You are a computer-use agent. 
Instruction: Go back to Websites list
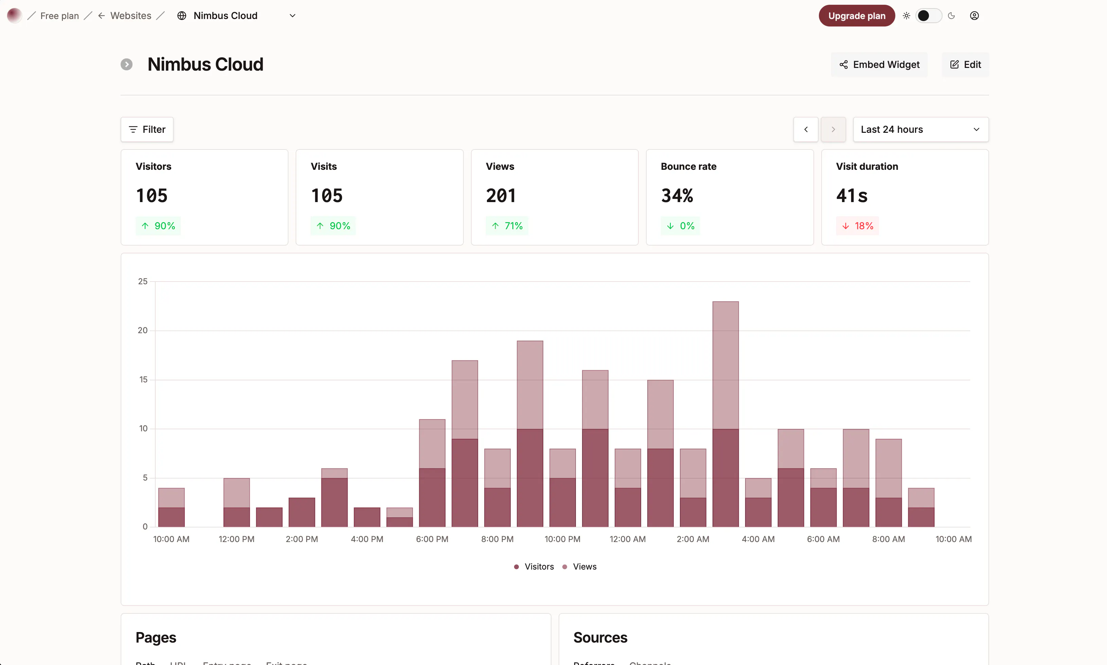point(125,16)
